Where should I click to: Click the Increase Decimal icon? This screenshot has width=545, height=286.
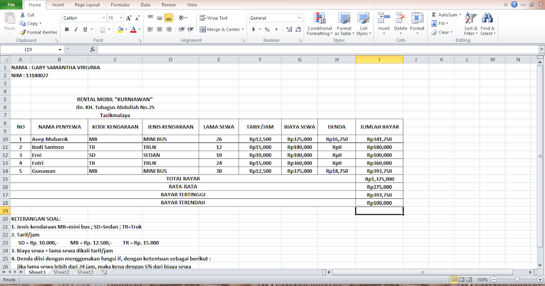289,29
